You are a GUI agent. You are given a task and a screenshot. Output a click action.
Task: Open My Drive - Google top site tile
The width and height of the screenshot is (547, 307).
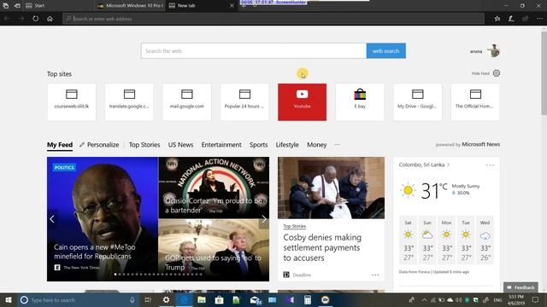click(x=418, y=102)
